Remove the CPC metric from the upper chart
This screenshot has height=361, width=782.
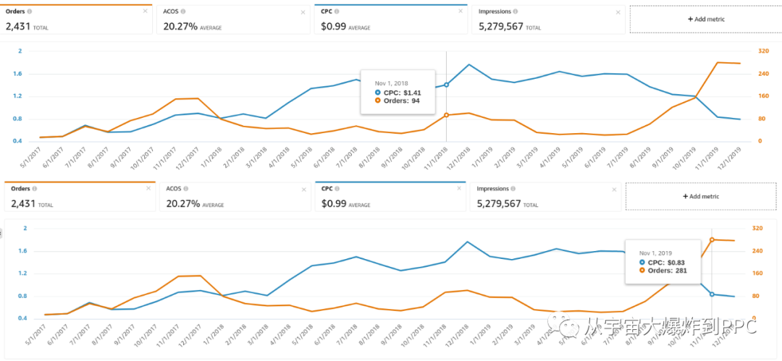pos(460,12)
